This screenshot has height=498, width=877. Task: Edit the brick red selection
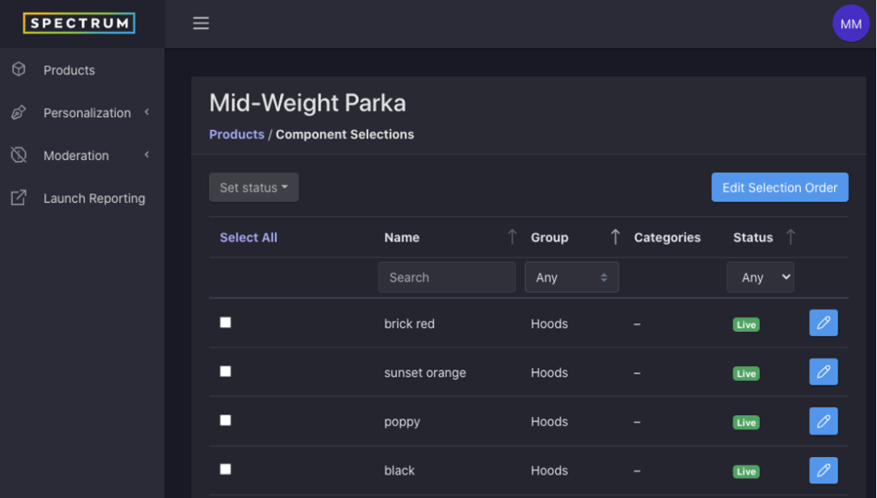pos(823,323)
